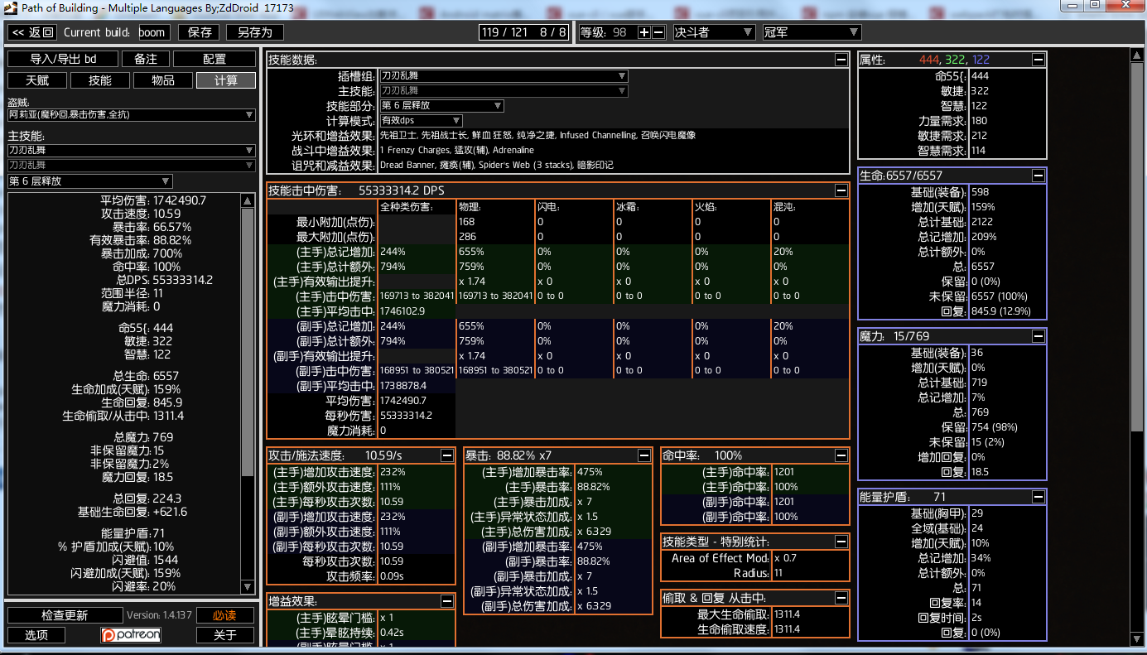The image size is (1147, 655).
Task: Open the 技能部分 dropdown
Action: point(441,106)
